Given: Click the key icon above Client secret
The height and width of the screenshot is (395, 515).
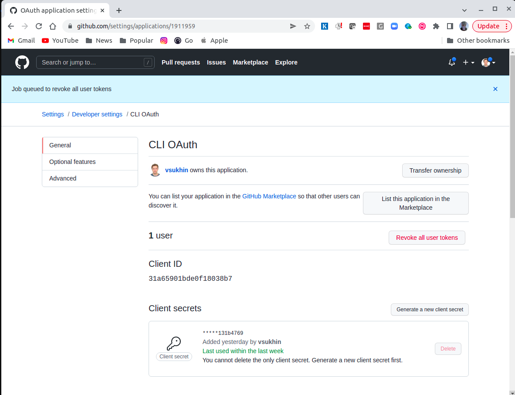Looking at the screenshot, I should (x=174, y=344).
